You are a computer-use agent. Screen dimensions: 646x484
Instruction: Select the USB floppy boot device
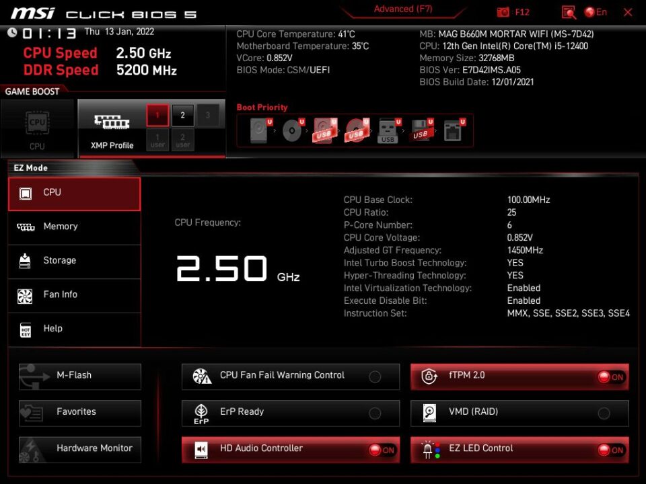coord(421,130)
